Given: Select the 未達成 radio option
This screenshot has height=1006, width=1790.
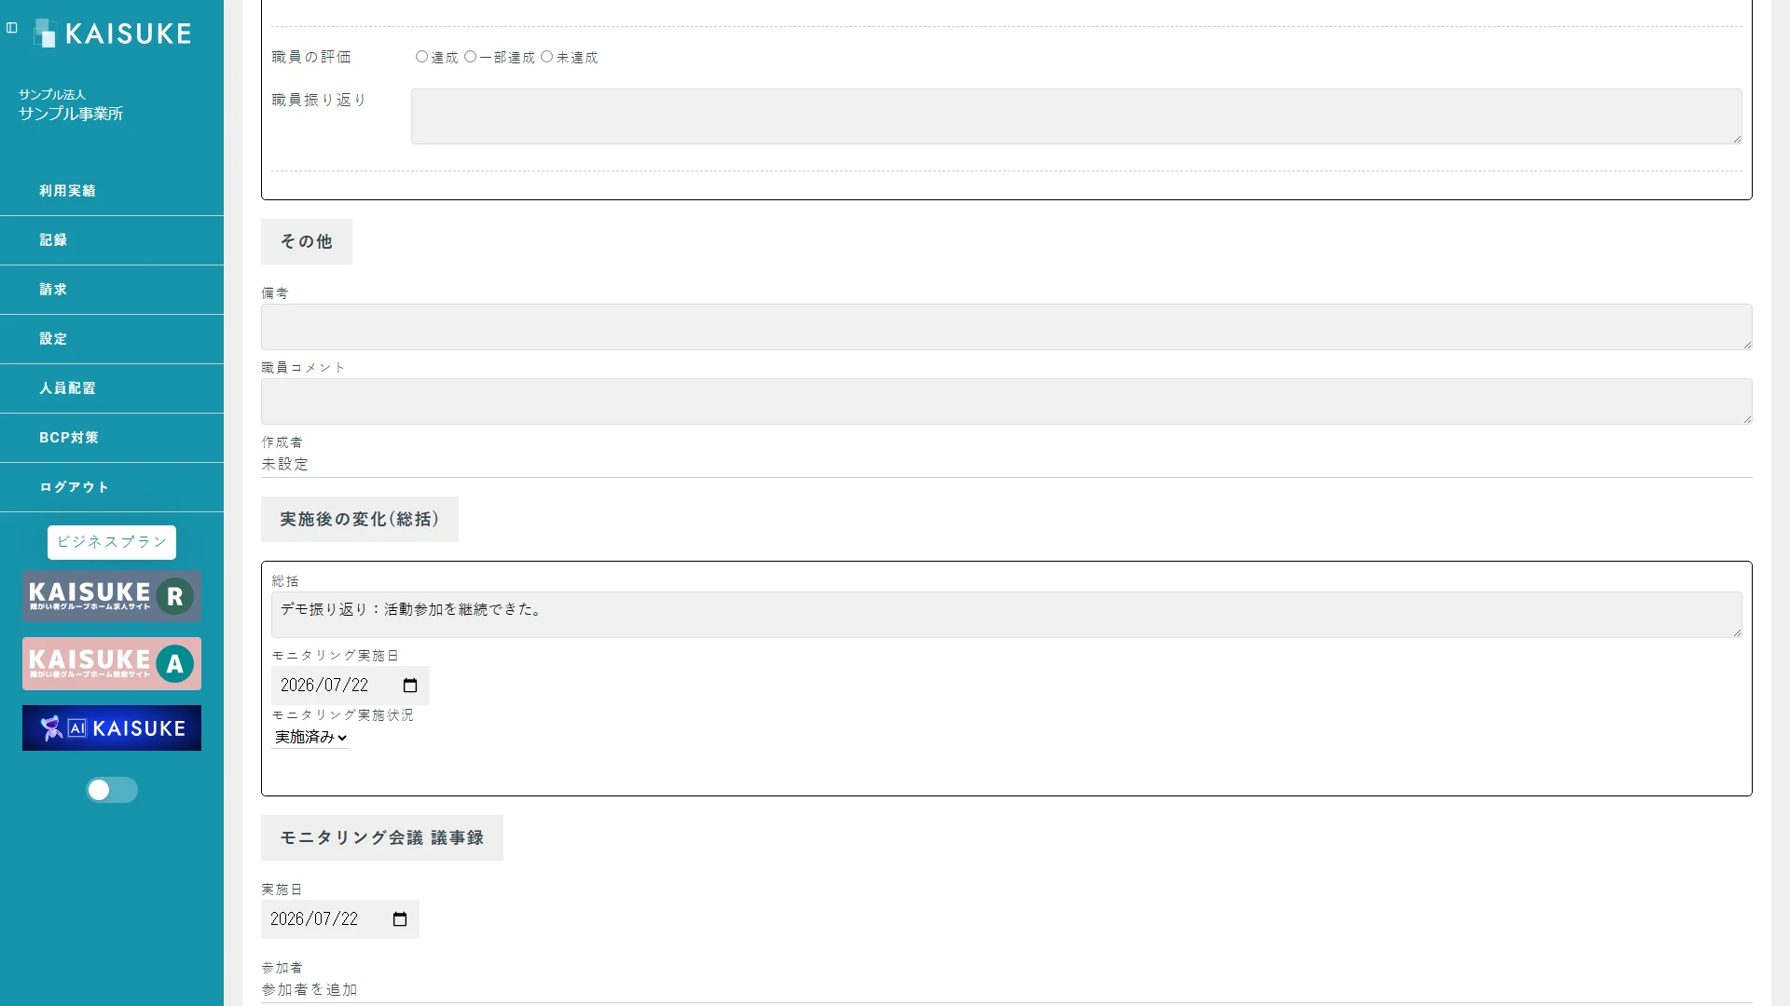Looking at the screenshot, I should (546, 57).
